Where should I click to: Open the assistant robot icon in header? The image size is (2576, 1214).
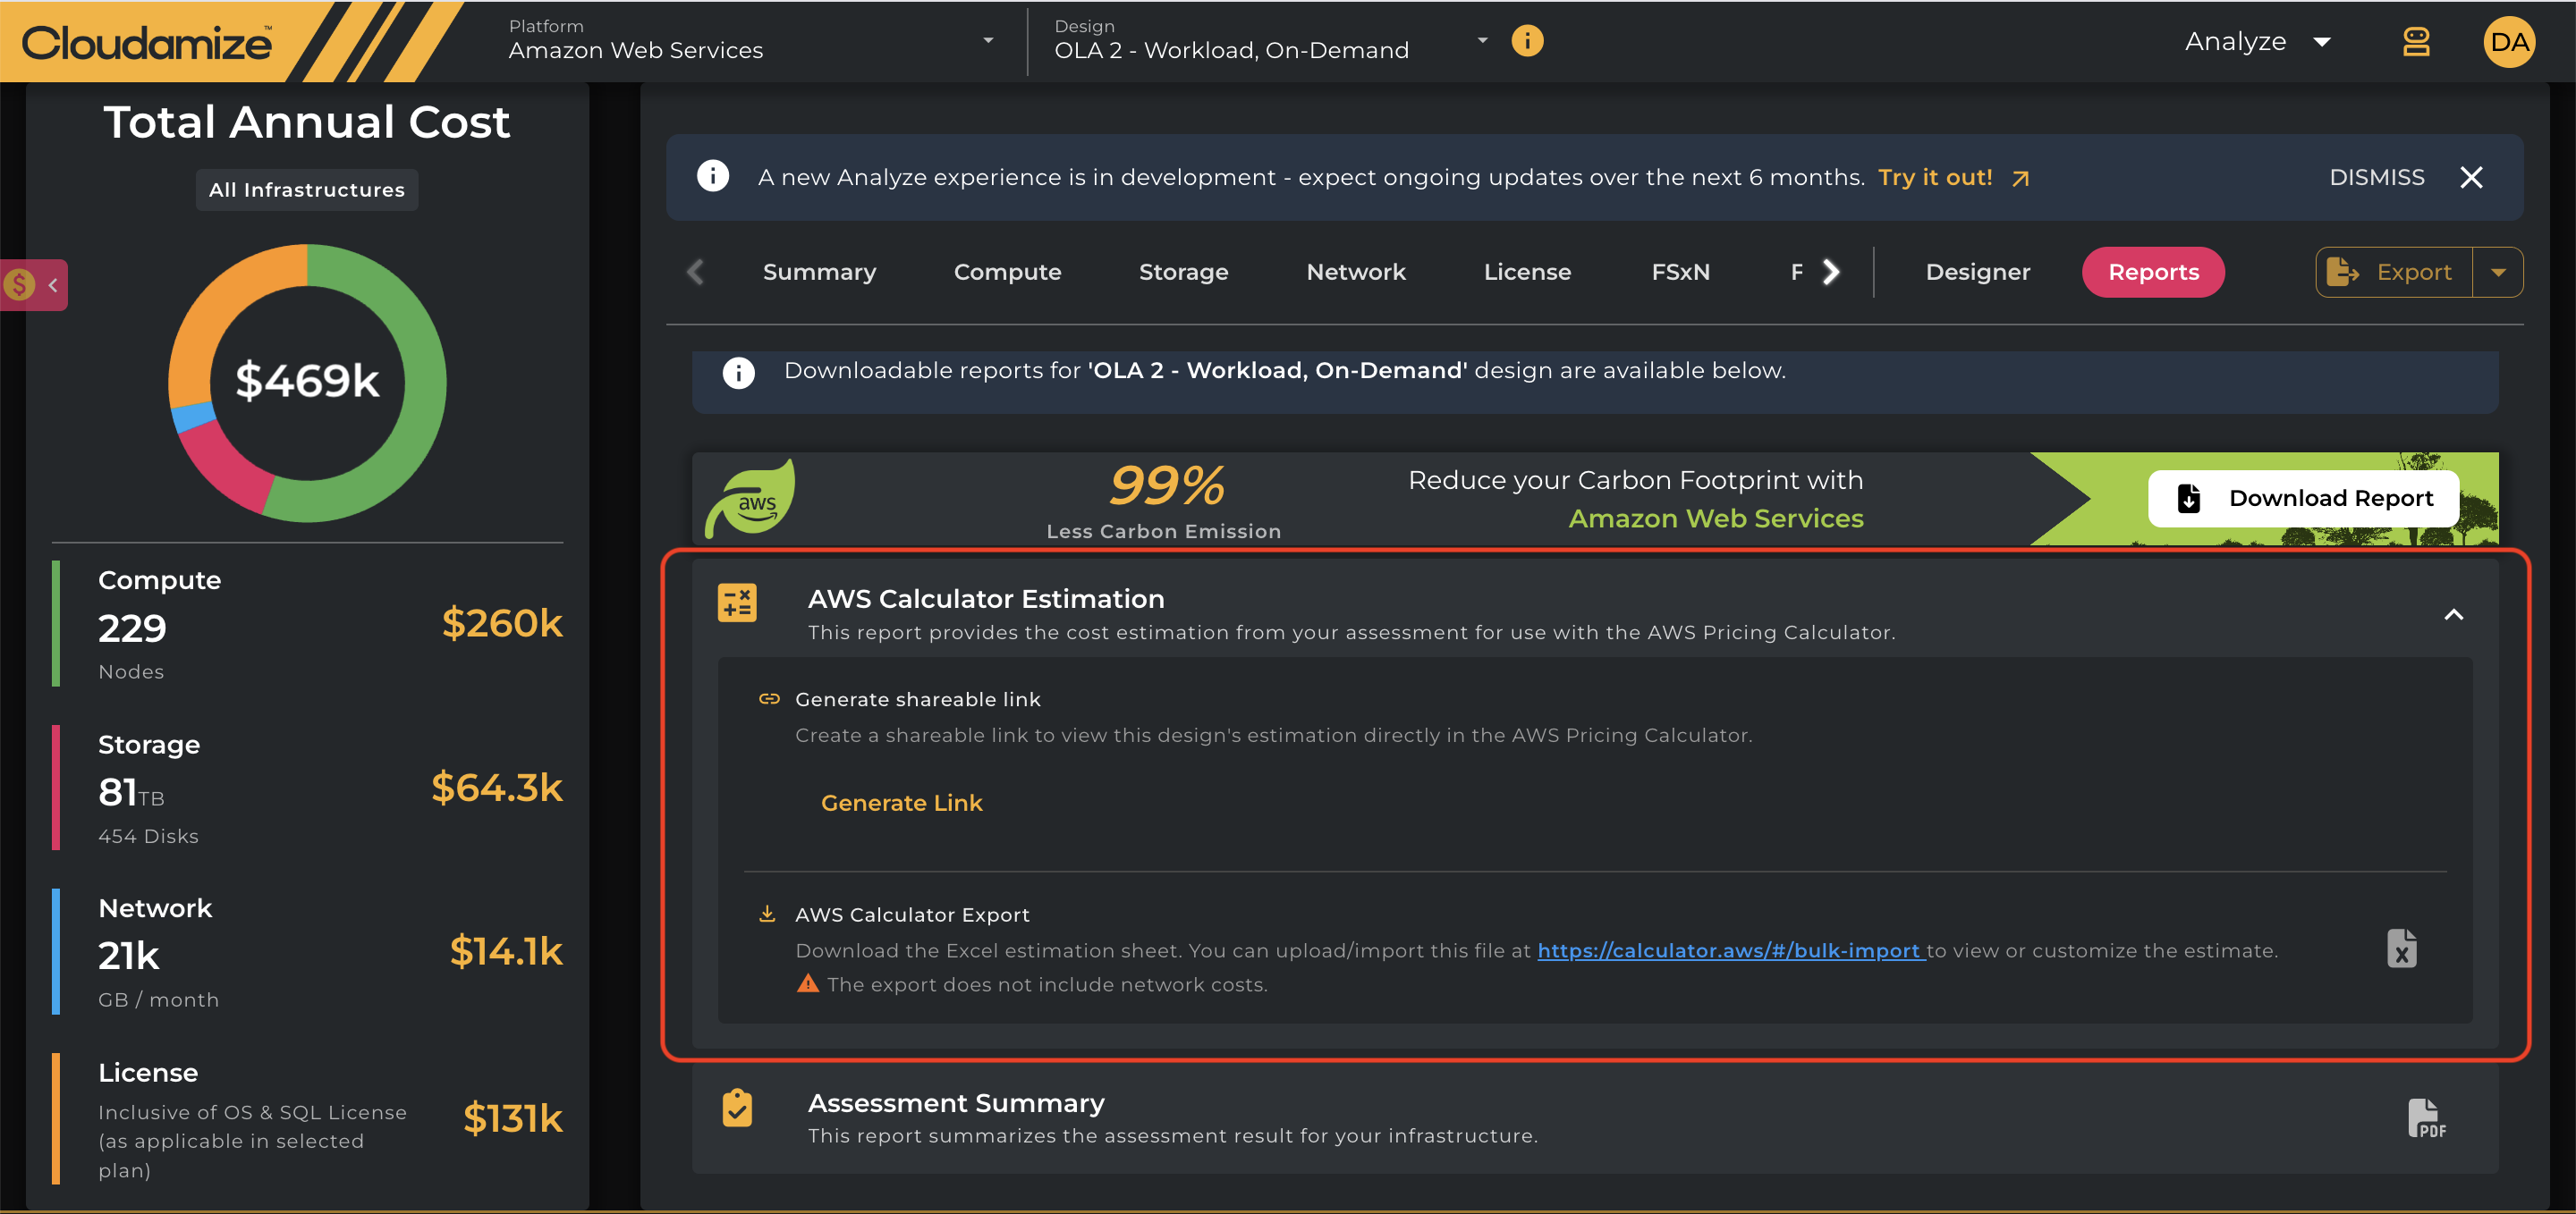coord(2416,42)
